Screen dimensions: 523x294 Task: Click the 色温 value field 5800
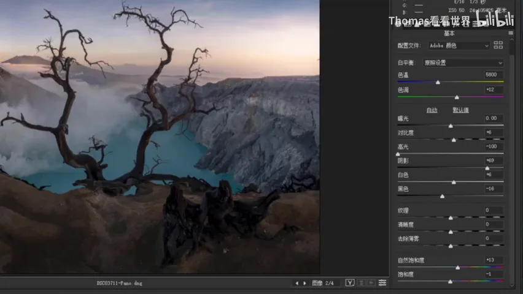(x=494, y=75)
